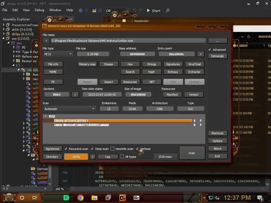Screen dimensions: 271x203
Task: Click the Time date stamp value
Action: coord(102,95)
